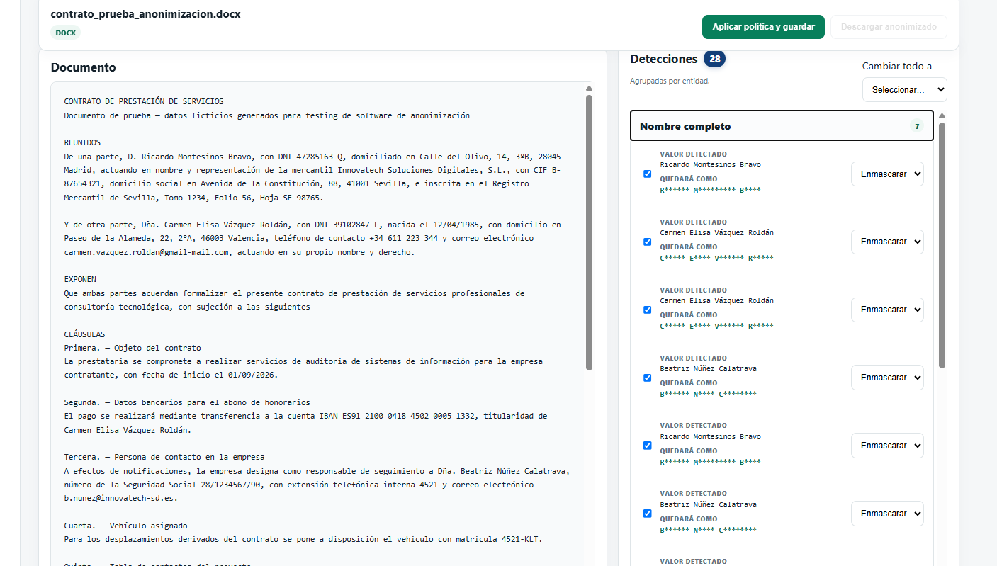
Task: Click the email carmen.vazquez.roldan@gmail-mail.com in document
Action: pyautogui.click(x=147, y=252)
